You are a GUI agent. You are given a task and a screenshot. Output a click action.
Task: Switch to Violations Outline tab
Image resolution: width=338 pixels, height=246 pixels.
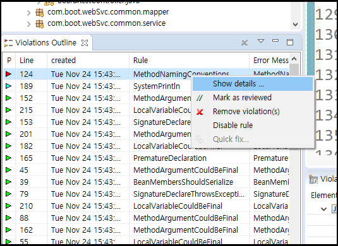[45, 43]
